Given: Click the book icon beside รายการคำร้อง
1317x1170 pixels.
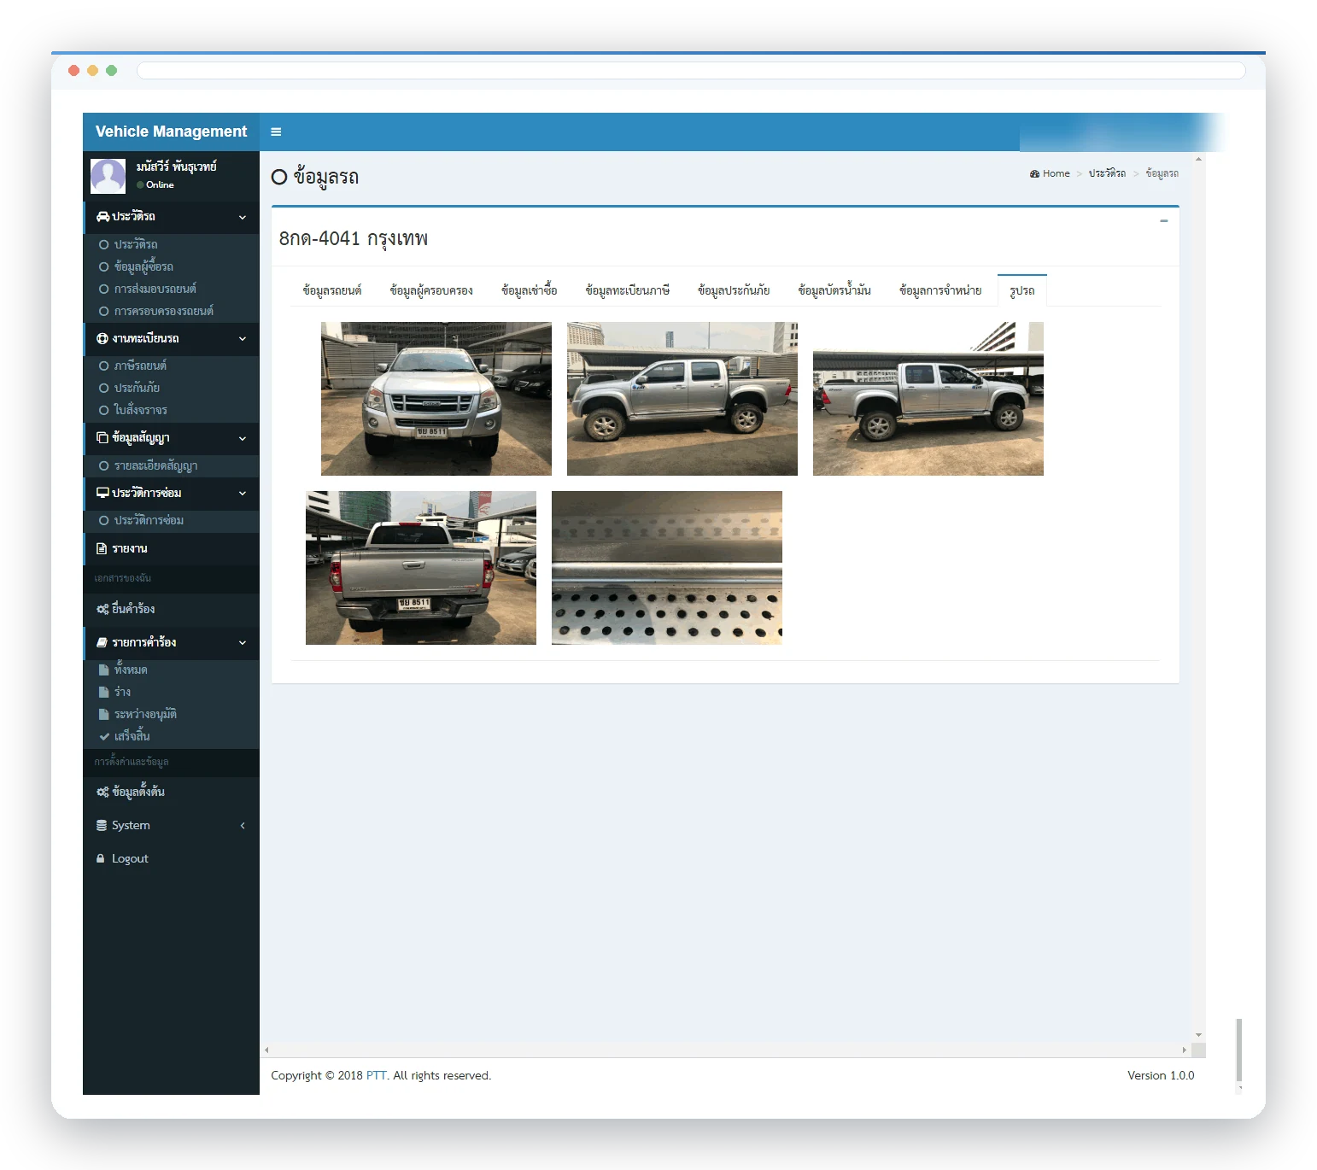Looking at the screenshot, I should coord(102,642).
